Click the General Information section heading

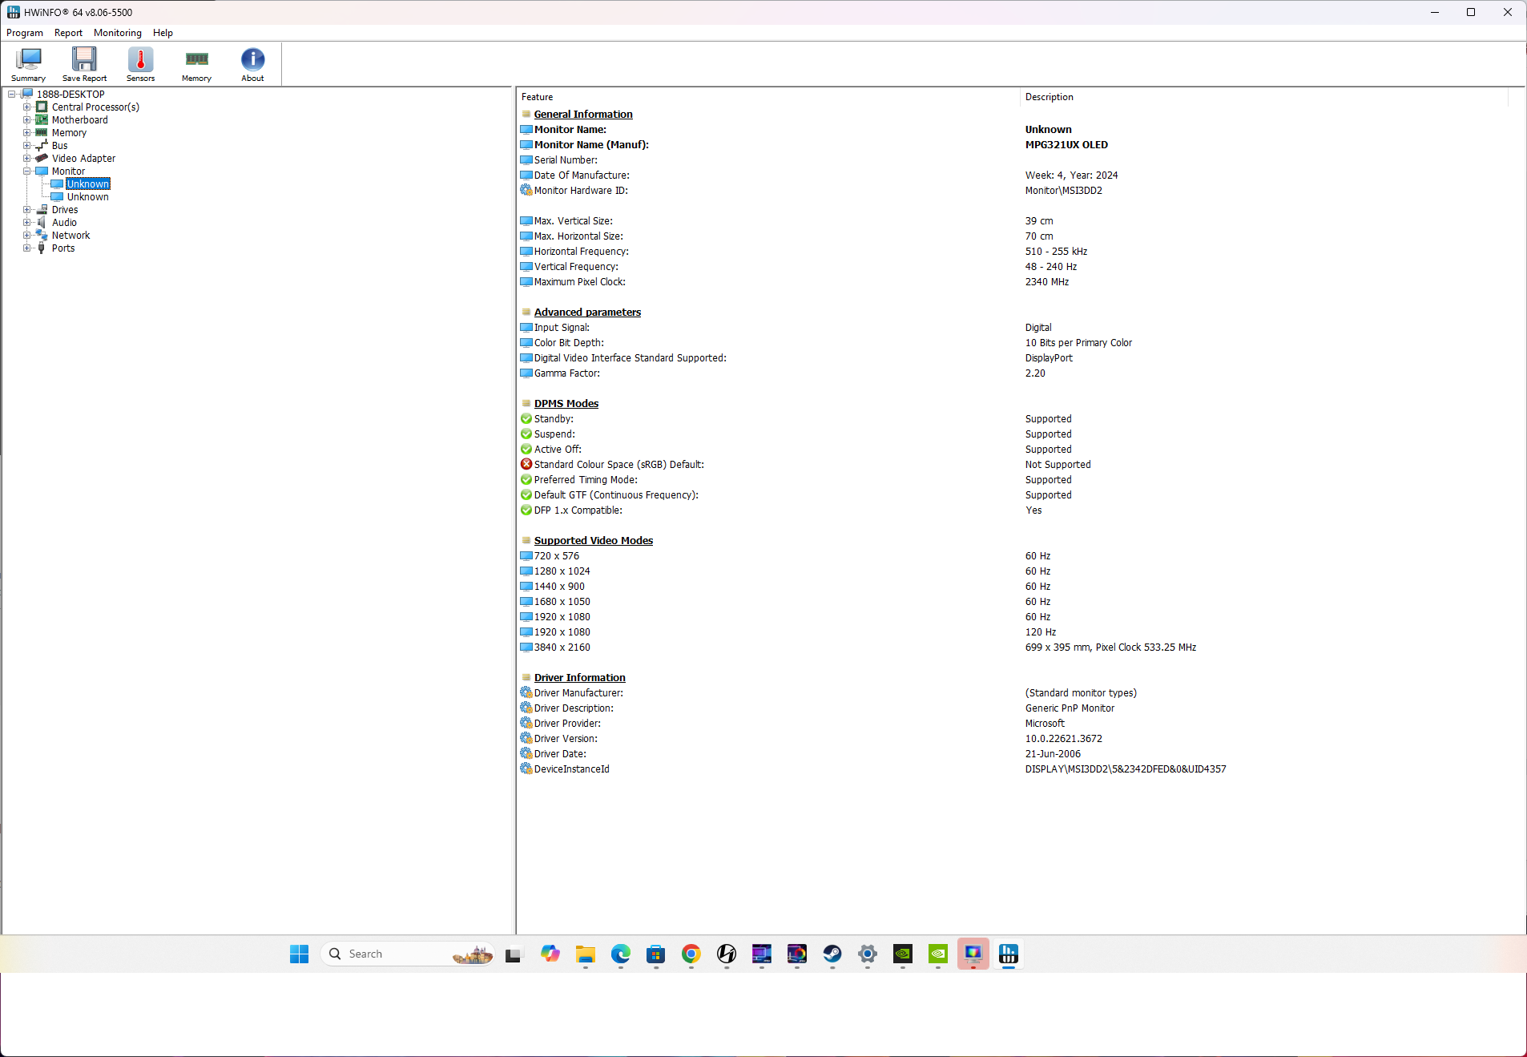tap(583, 115)
